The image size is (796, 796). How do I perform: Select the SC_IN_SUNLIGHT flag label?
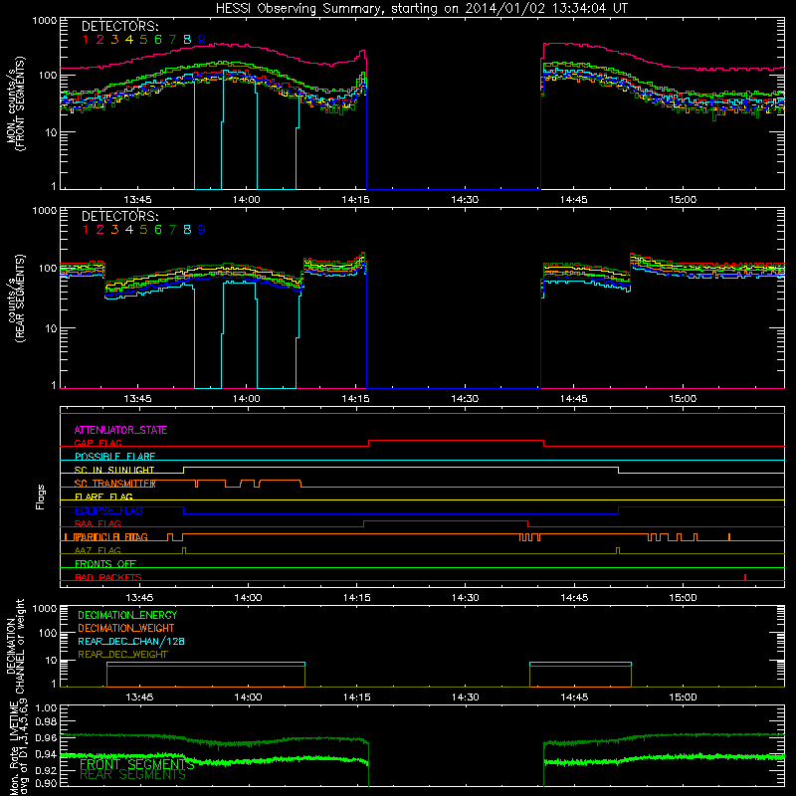pos(114,470)
